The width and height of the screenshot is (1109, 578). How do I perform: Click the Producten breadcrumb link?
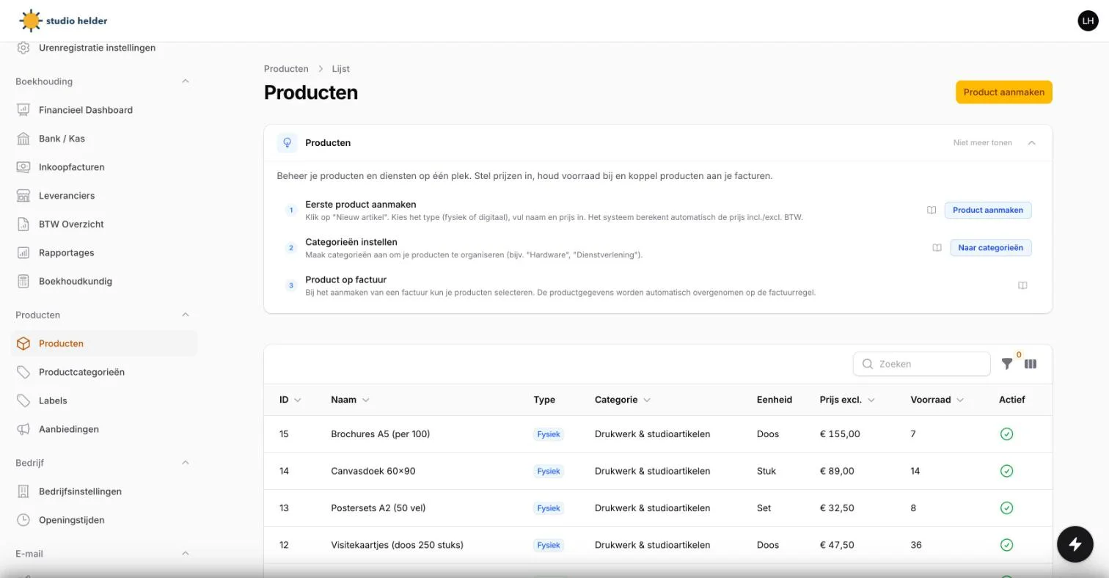click(286, 69)
